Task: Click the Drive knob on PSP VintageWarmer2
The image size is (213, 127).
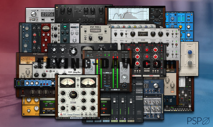Action: (73, 95)
